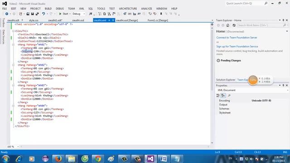Open the Start button options dropdown arrow
Image resolution: width=290 pixels, height=163 pixels.
[70, 14]
